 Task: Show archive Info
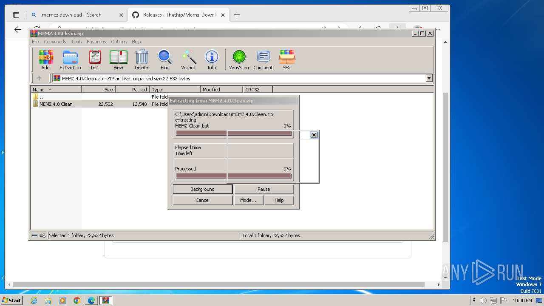pyautogui.click(x=212, y=59)
